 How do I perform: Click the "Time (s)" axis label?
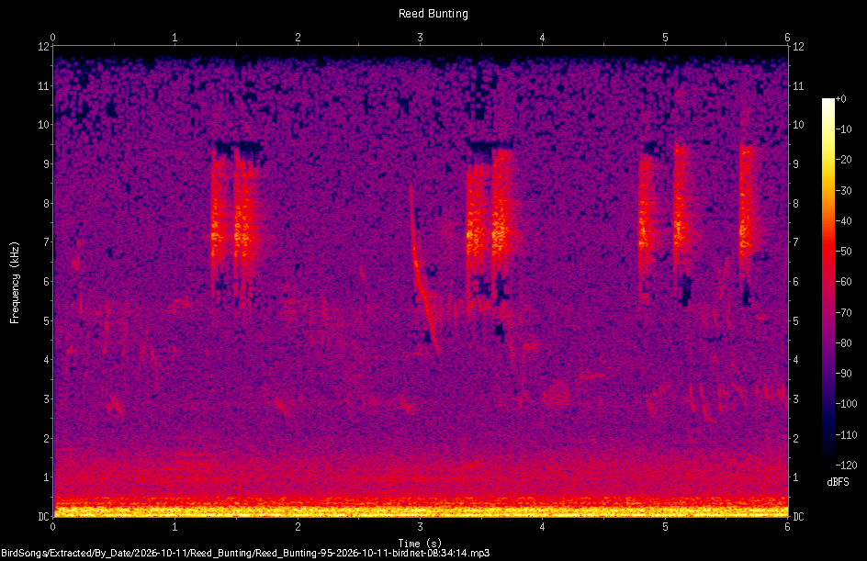coord(420,544)
